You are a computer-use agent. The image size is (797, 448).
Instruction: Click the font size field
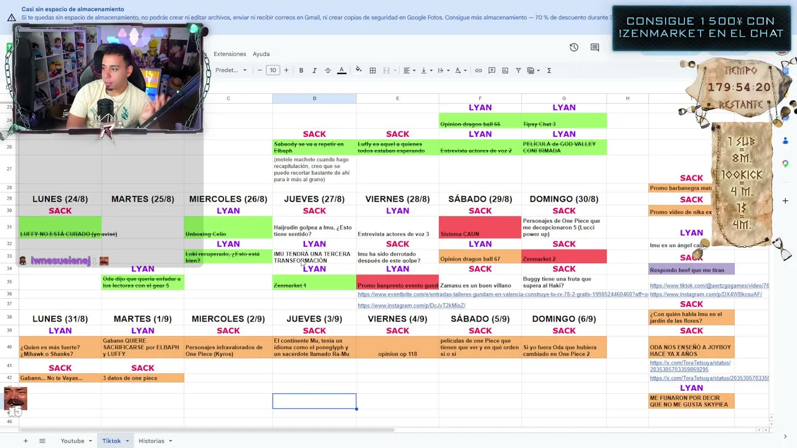[273, 70]
